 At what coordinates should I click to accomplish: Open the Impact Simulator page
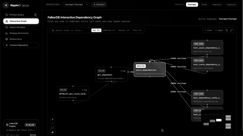pos(21,27)
